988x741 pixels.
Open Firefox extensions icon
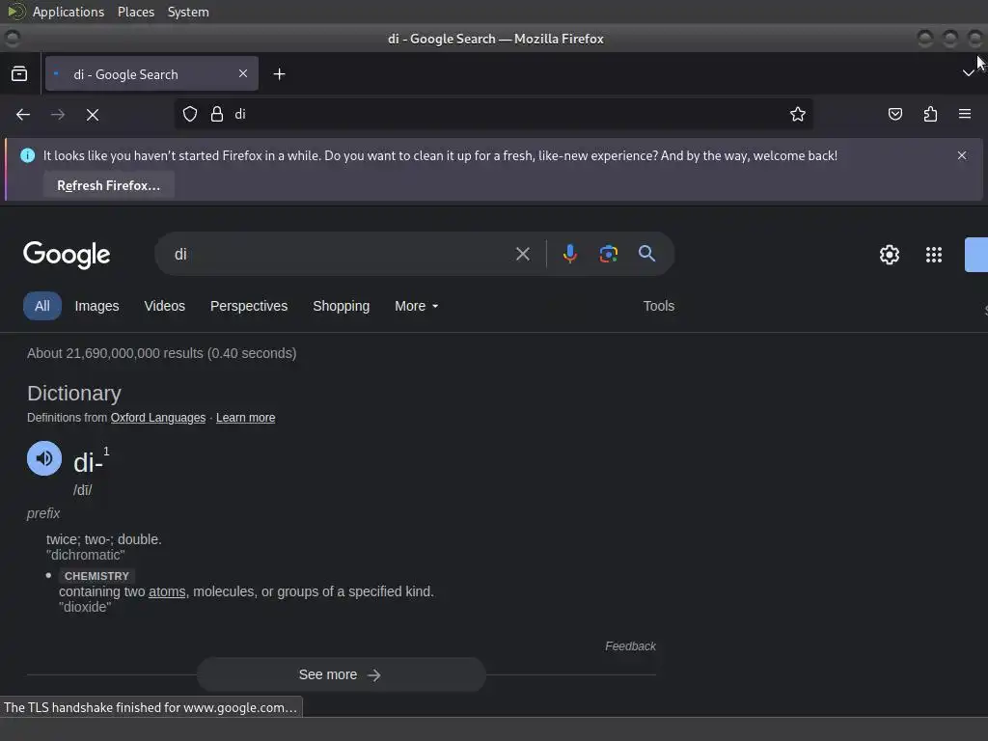point(930,114)
